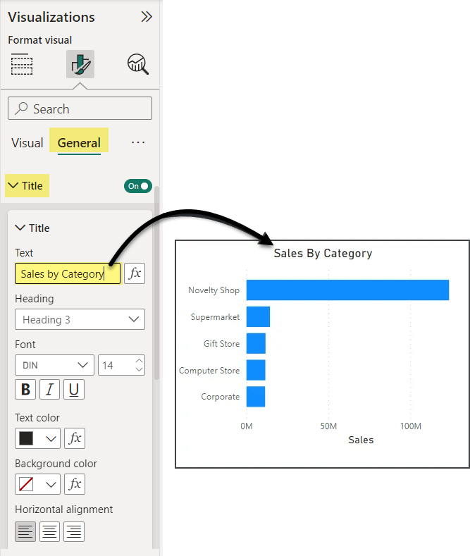The image size is (470, 556).
Task: Open the Build visual icon
Action: 23,64
